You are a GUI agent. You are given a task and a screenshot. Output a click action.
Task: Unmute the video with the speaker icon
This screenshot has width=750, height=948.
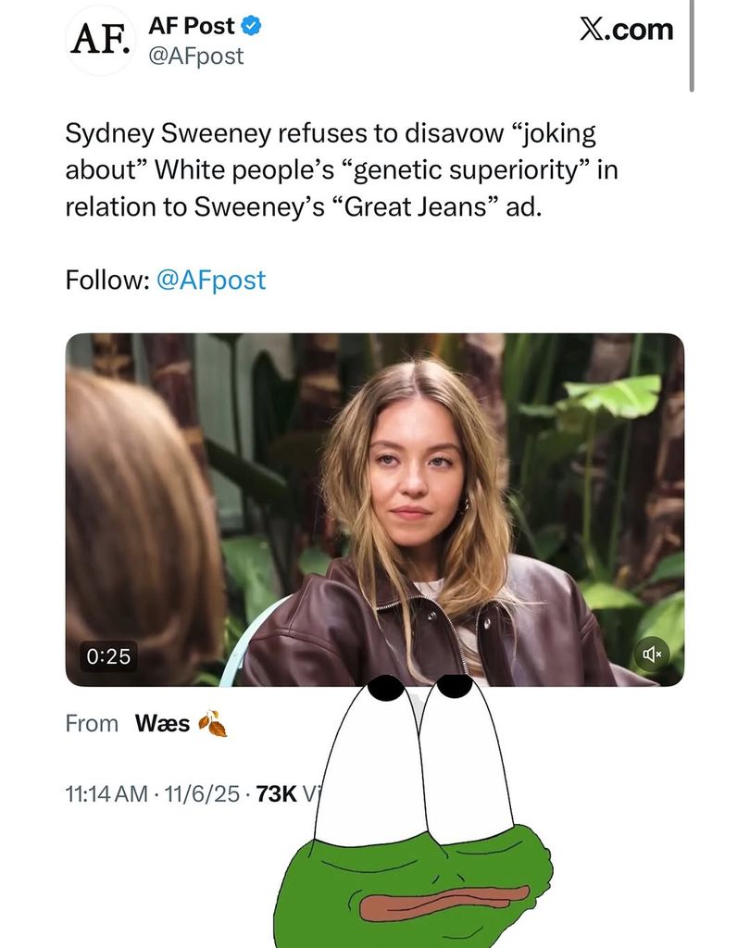[651, 655]
